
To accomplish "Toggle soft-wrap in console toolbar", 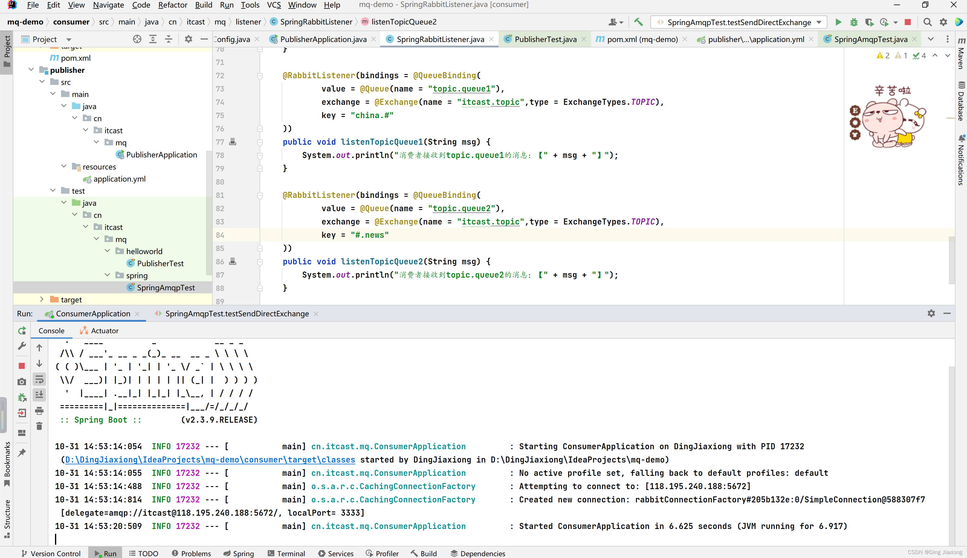I will [39, 380].
